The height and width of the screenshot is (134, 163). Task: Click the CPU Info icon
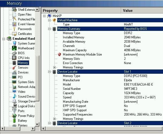tap(14, 58)
